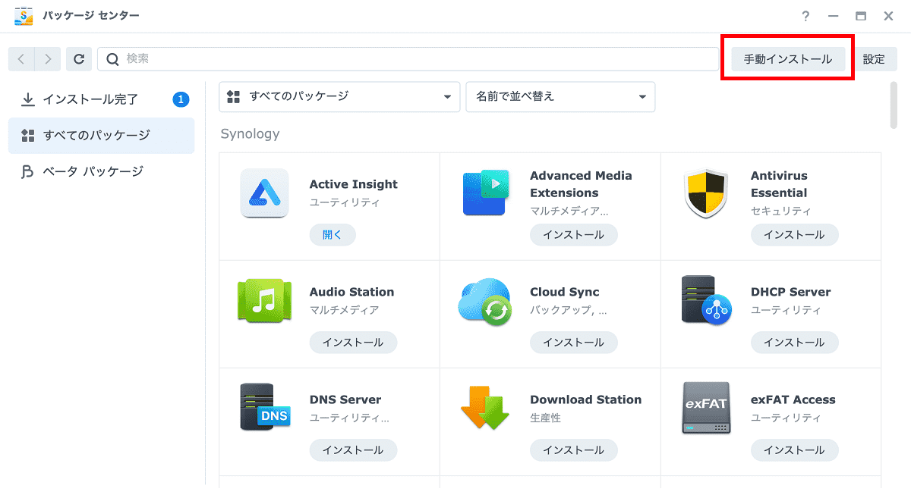
Task: Select インストール完了 in the sidebar
Action: (x=102, y=99)
